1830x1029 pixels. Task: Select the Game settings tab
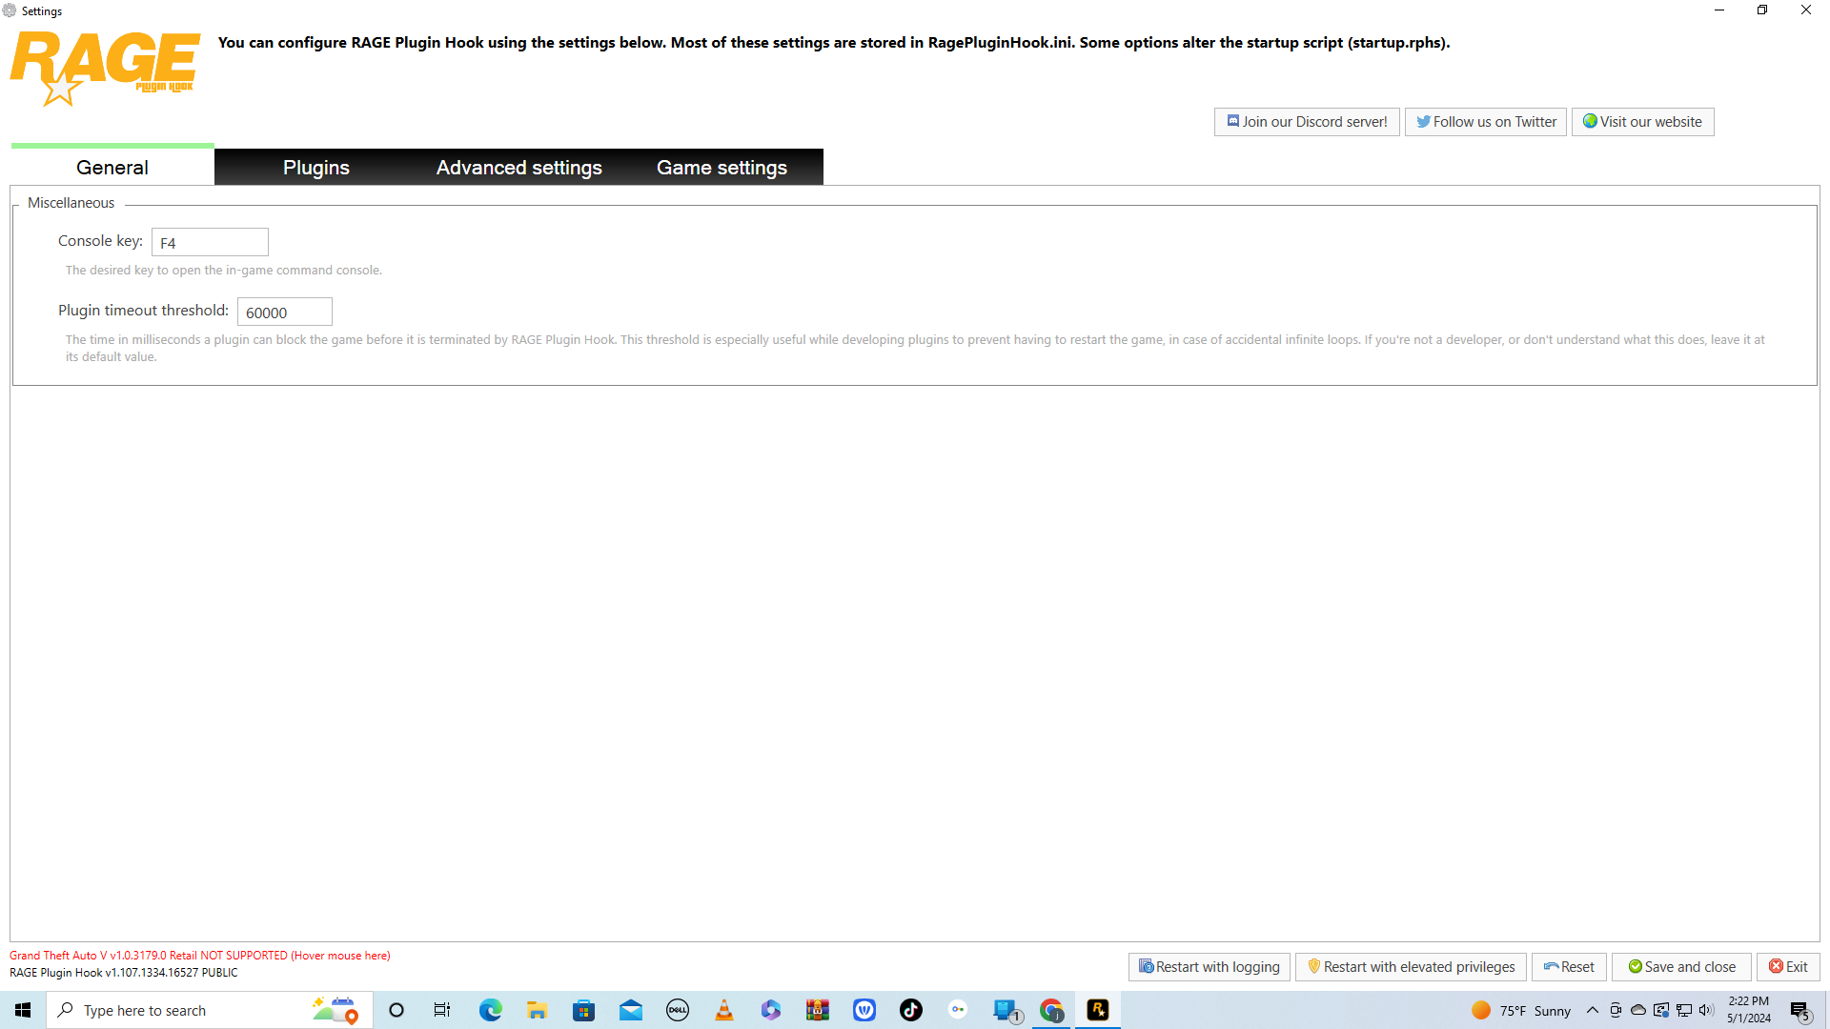click(x=722, y=168)
